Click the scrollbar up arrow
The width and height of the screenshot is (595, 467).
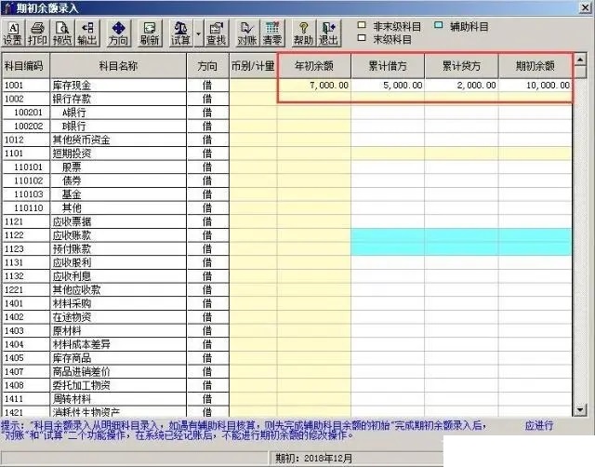(x=580, y=60)
